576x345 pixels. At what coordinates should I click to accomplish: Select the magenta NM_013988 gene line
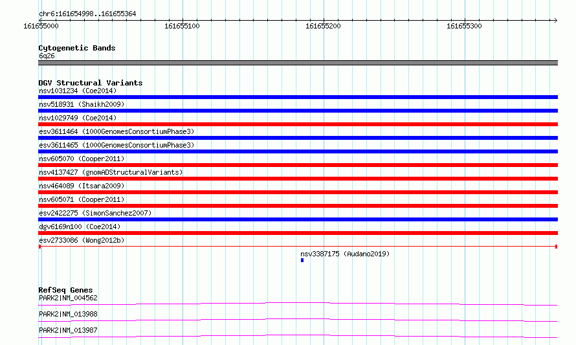click(298, 320)
